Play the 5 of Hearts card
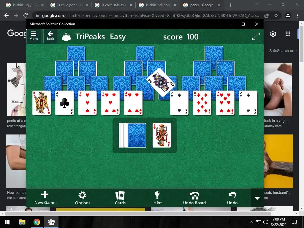304x228 pixels. [110, 103]
